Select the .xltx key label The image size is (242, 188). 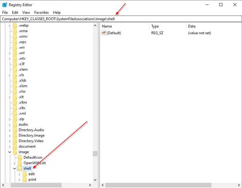[22, 108]
